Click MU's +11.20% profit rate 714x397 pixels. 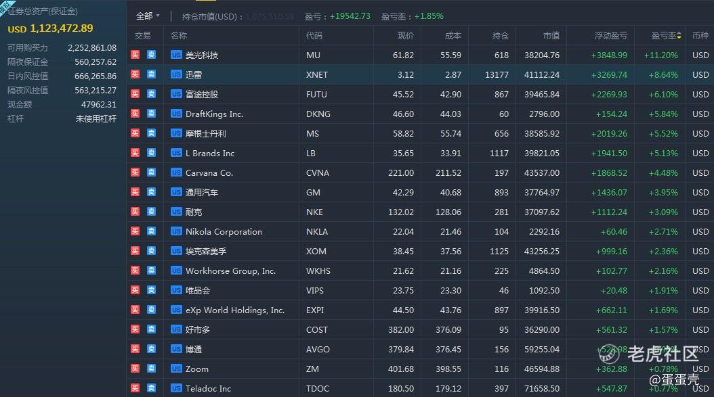tap(660, 55)
